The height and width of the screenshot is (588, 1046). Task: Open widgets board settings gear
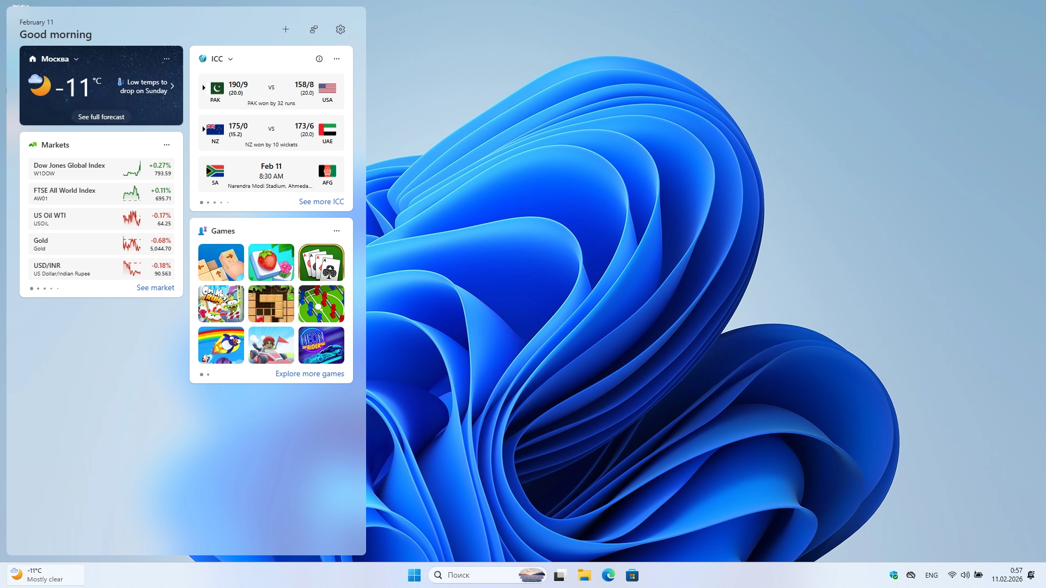click(x=340, y=29)
